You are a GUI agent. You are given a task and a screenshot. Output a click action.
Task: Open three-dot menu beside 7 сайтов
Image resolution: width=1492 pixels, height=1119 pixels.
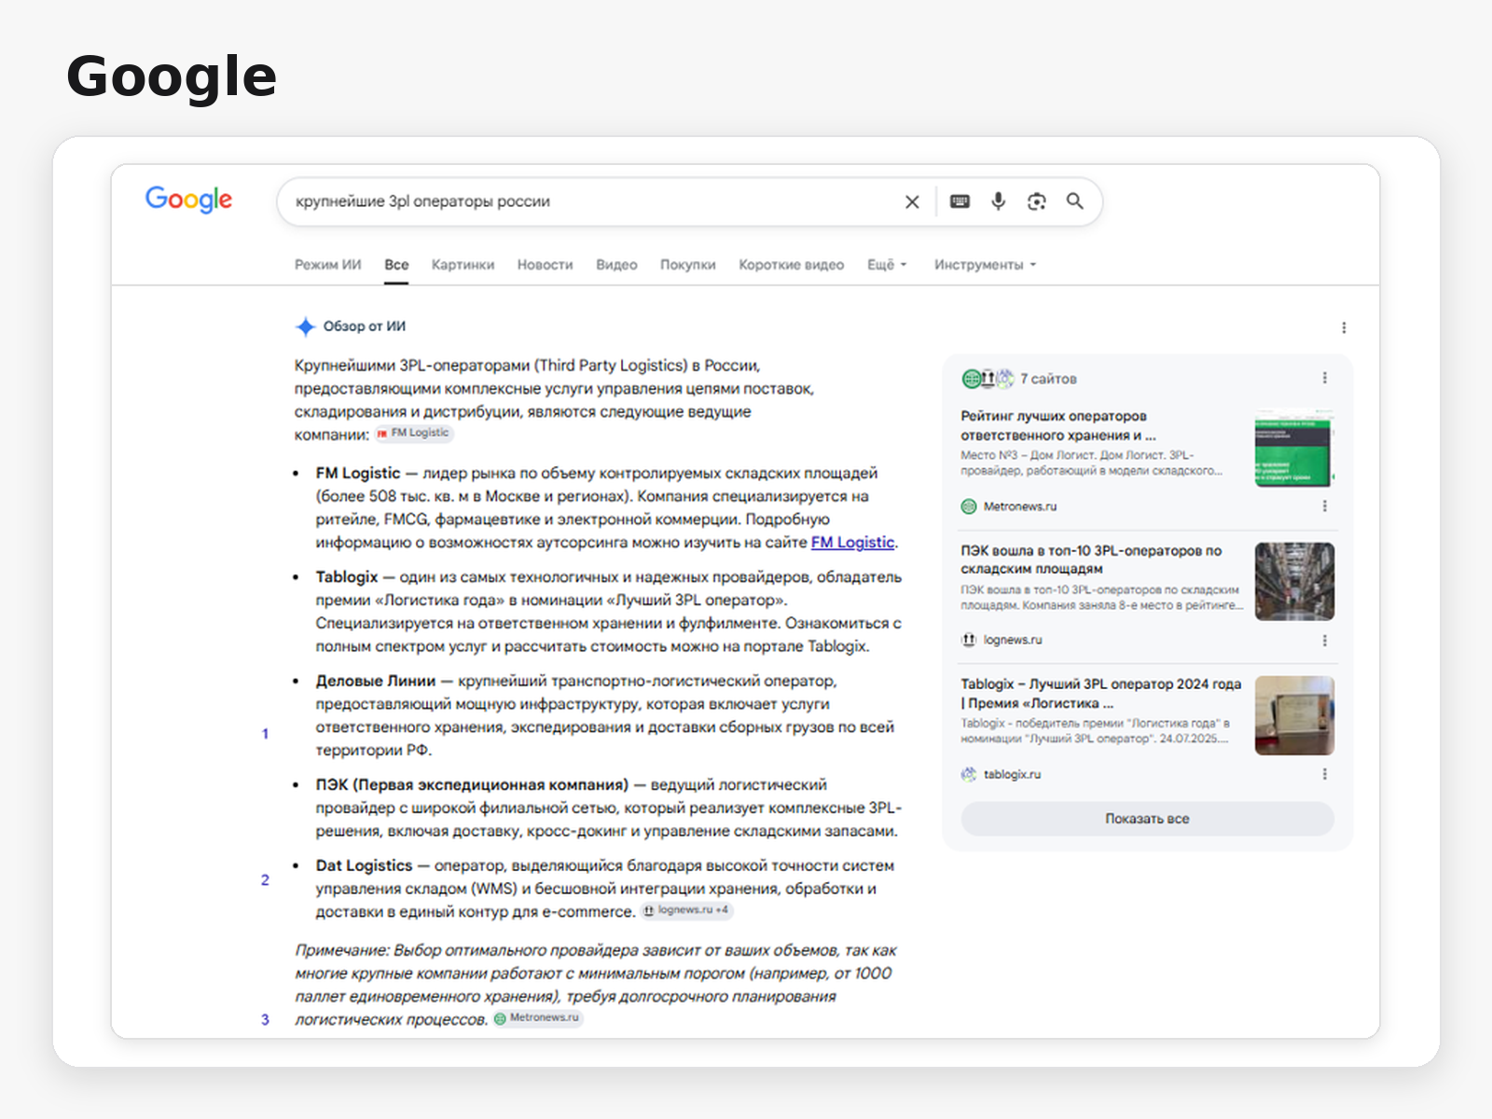[1324, 378]
